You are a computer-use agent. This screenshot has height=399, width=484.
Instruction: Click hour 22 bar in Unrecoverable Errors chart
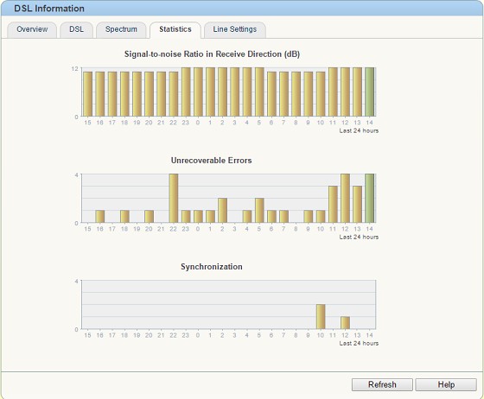(174, 199)
